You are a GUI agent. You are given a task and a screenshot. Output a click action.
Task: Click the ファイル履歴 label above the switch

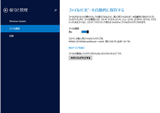click(x=74, y=29)
